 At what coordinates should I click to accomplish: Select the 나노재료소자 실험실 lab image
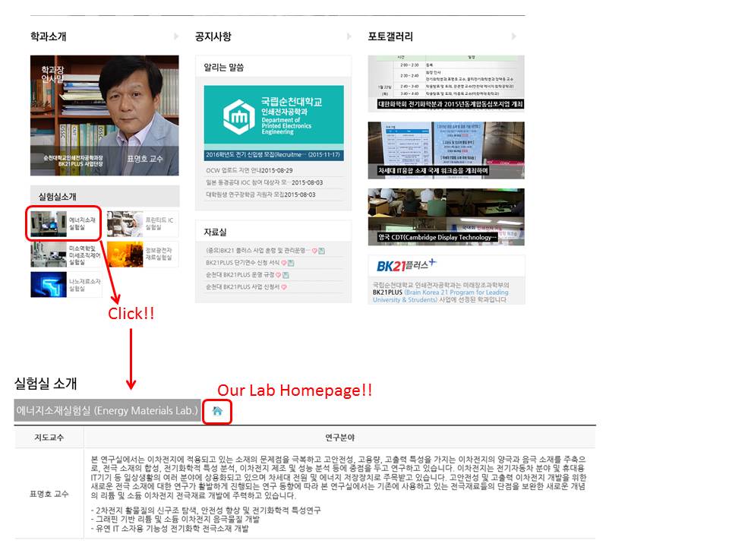pos(49,284)
